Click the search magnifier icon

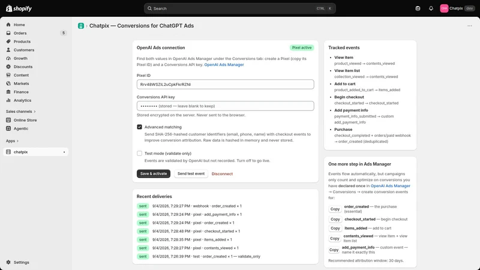tap(149, 8)
